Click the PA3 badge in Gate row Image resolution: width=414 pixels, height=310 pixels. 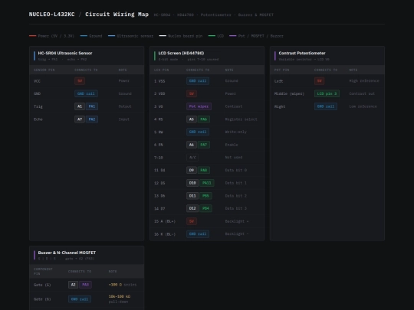86,285
